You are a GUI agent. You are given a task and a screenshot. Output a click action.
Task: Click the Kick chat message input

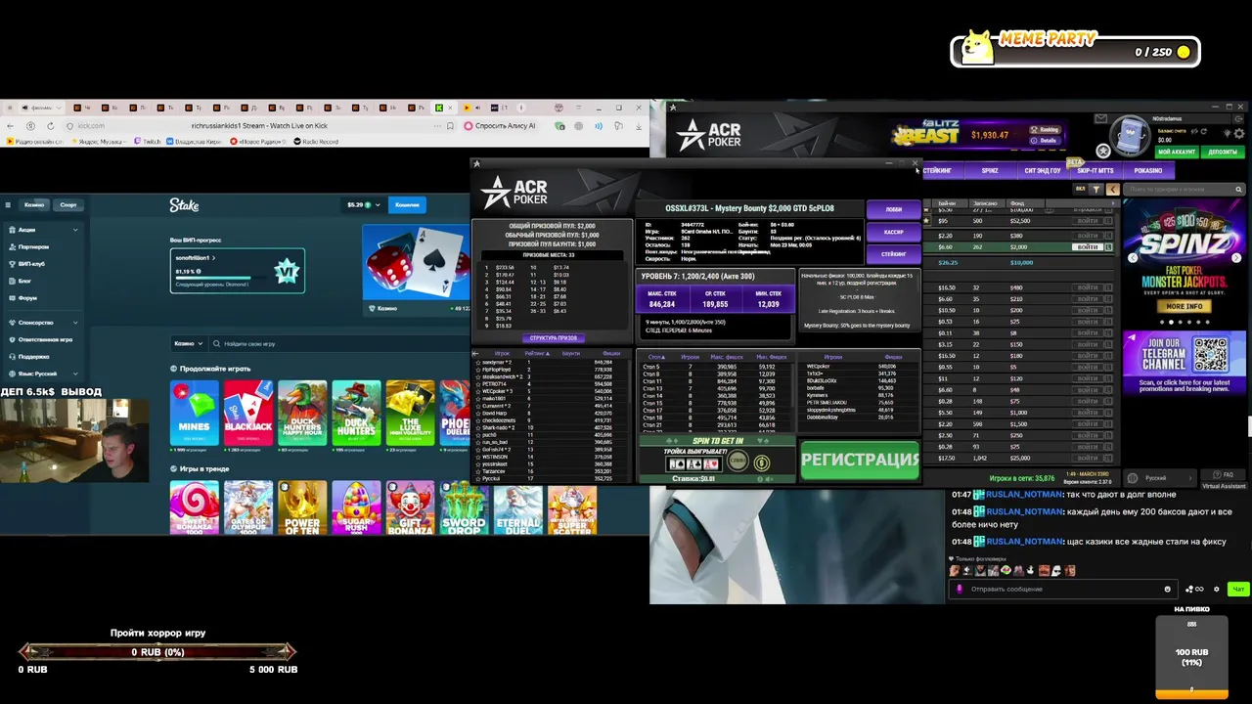(x=1063, y=589)
